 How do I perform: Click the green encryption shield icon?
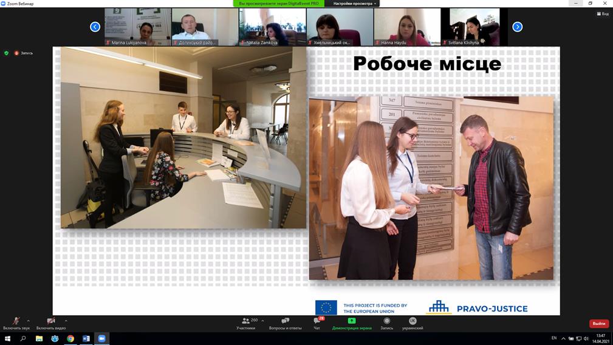click(x=7, y=53)
